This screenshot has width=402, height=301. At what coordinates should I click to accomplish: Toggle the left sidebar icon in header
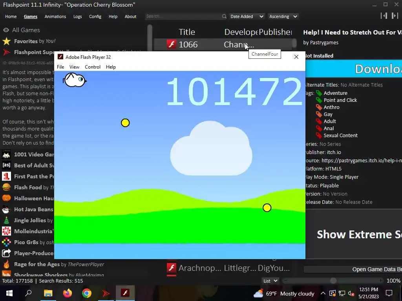pyautogui.click(x=384, y=16)
